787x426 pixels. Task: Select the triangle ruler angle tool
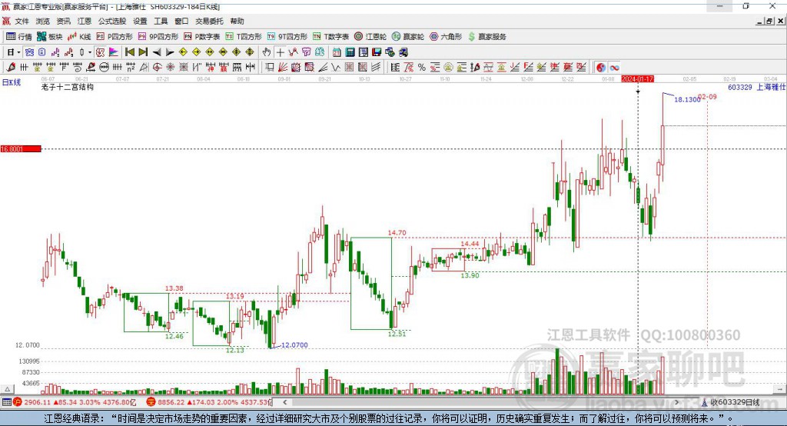click(144, 67)
